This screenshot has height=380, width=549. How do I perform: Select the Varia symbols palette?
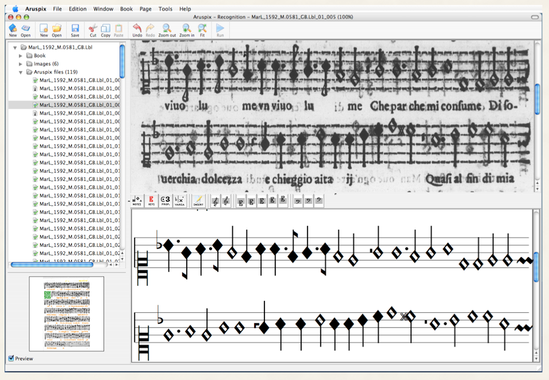[x=179, y=201]
